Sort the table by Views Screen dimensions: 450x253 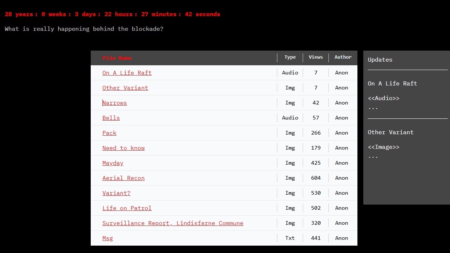point(316,57)
